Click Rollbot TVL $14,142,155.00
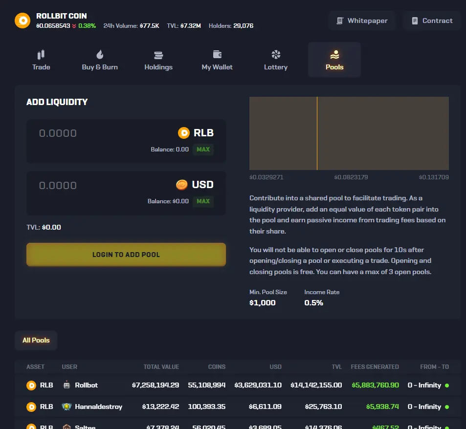This screenshot has width=466, height=429. 316,386
